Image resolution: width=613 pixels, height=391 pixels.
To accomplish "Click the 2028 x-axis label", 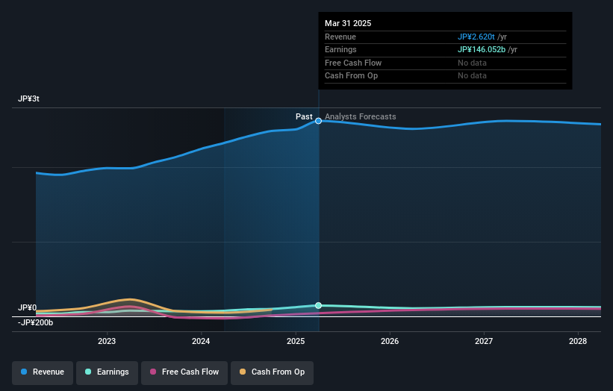I will [x=578, y=342].
